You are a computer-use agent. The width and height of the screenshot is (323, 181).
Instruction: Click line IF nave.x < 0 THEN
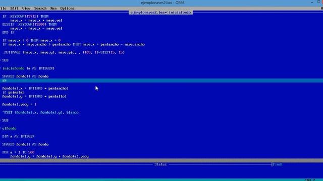coord(31,40)
